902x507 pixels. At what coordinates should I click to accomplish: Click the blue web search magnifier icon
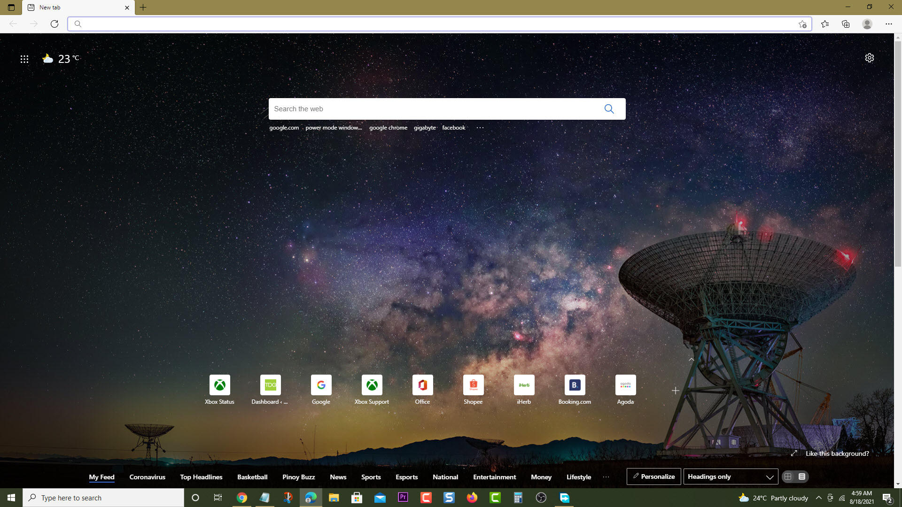[x=609, y=109]
